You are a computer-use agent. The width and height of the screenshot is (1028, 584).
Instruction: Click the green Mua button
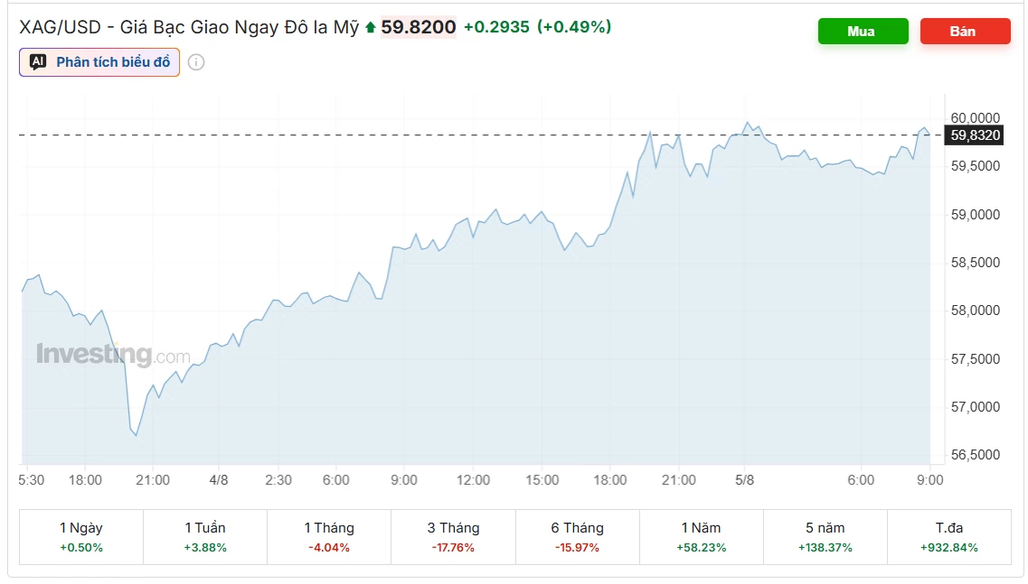(x=863, y=32)
